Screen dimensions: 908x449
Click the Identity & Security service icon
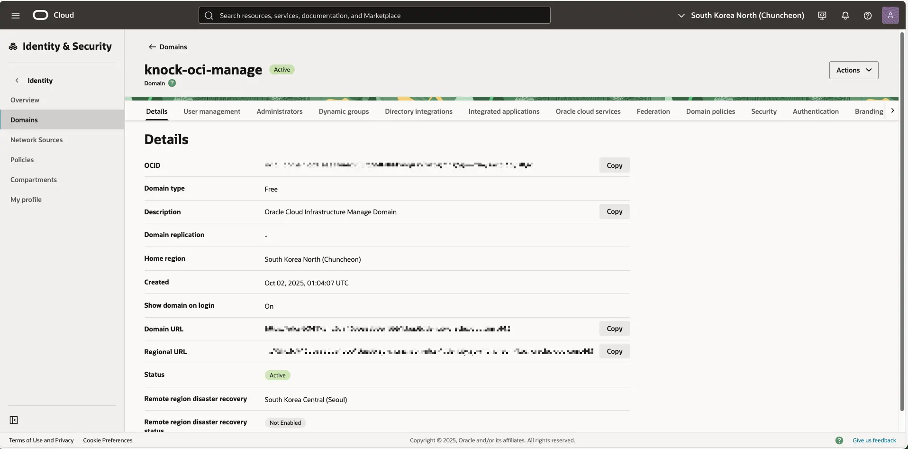(x=13, y=46)
